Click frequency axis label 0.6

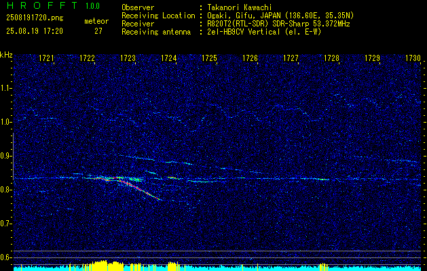point(5,257)
